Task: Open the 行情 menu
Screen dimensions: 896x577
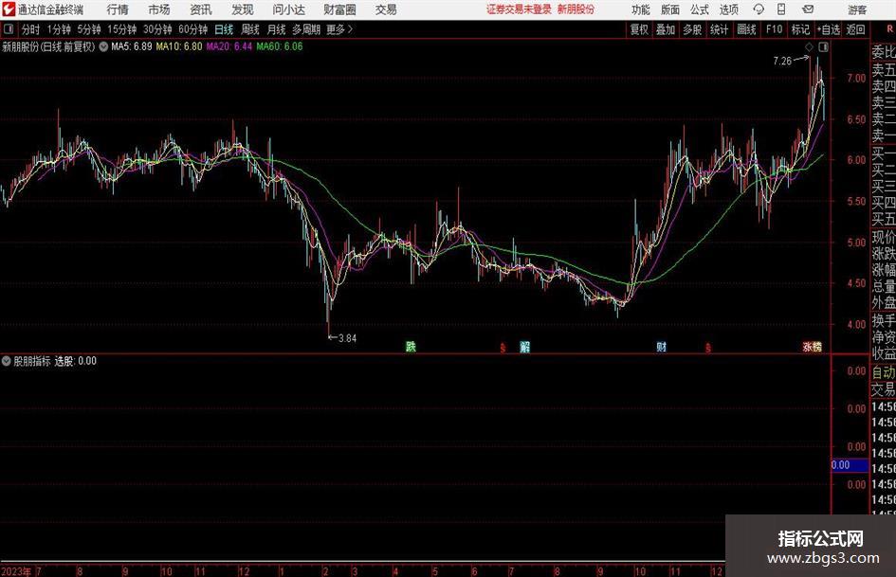Action: pos(118,9)
